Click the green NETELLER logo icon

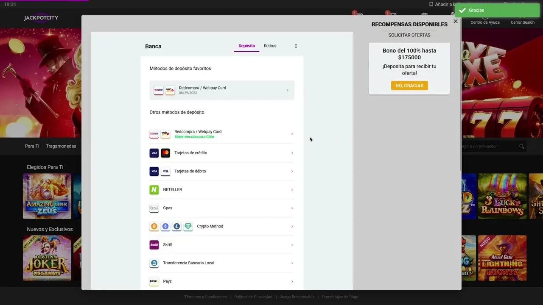154,190
